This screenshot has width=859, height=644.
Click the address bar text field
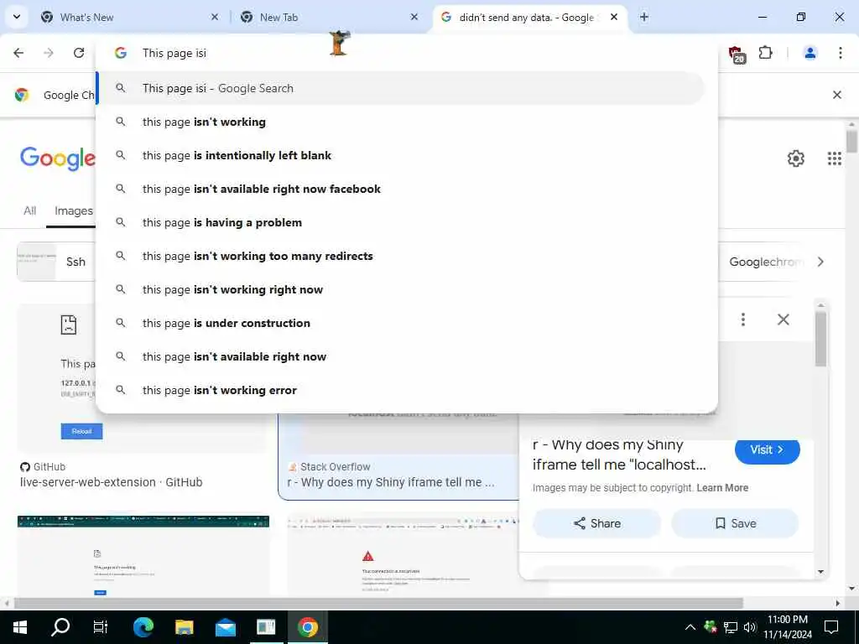[405, 53]
